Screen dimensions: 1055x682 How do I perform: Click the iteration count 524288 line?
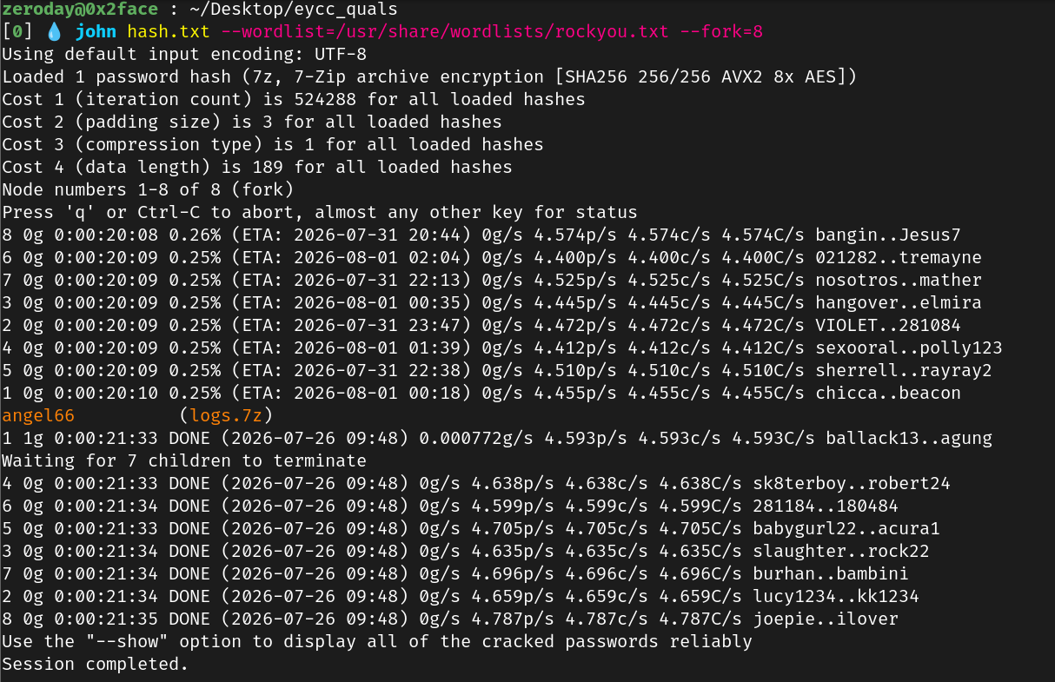pyautogui.click(x=294, y=100)
